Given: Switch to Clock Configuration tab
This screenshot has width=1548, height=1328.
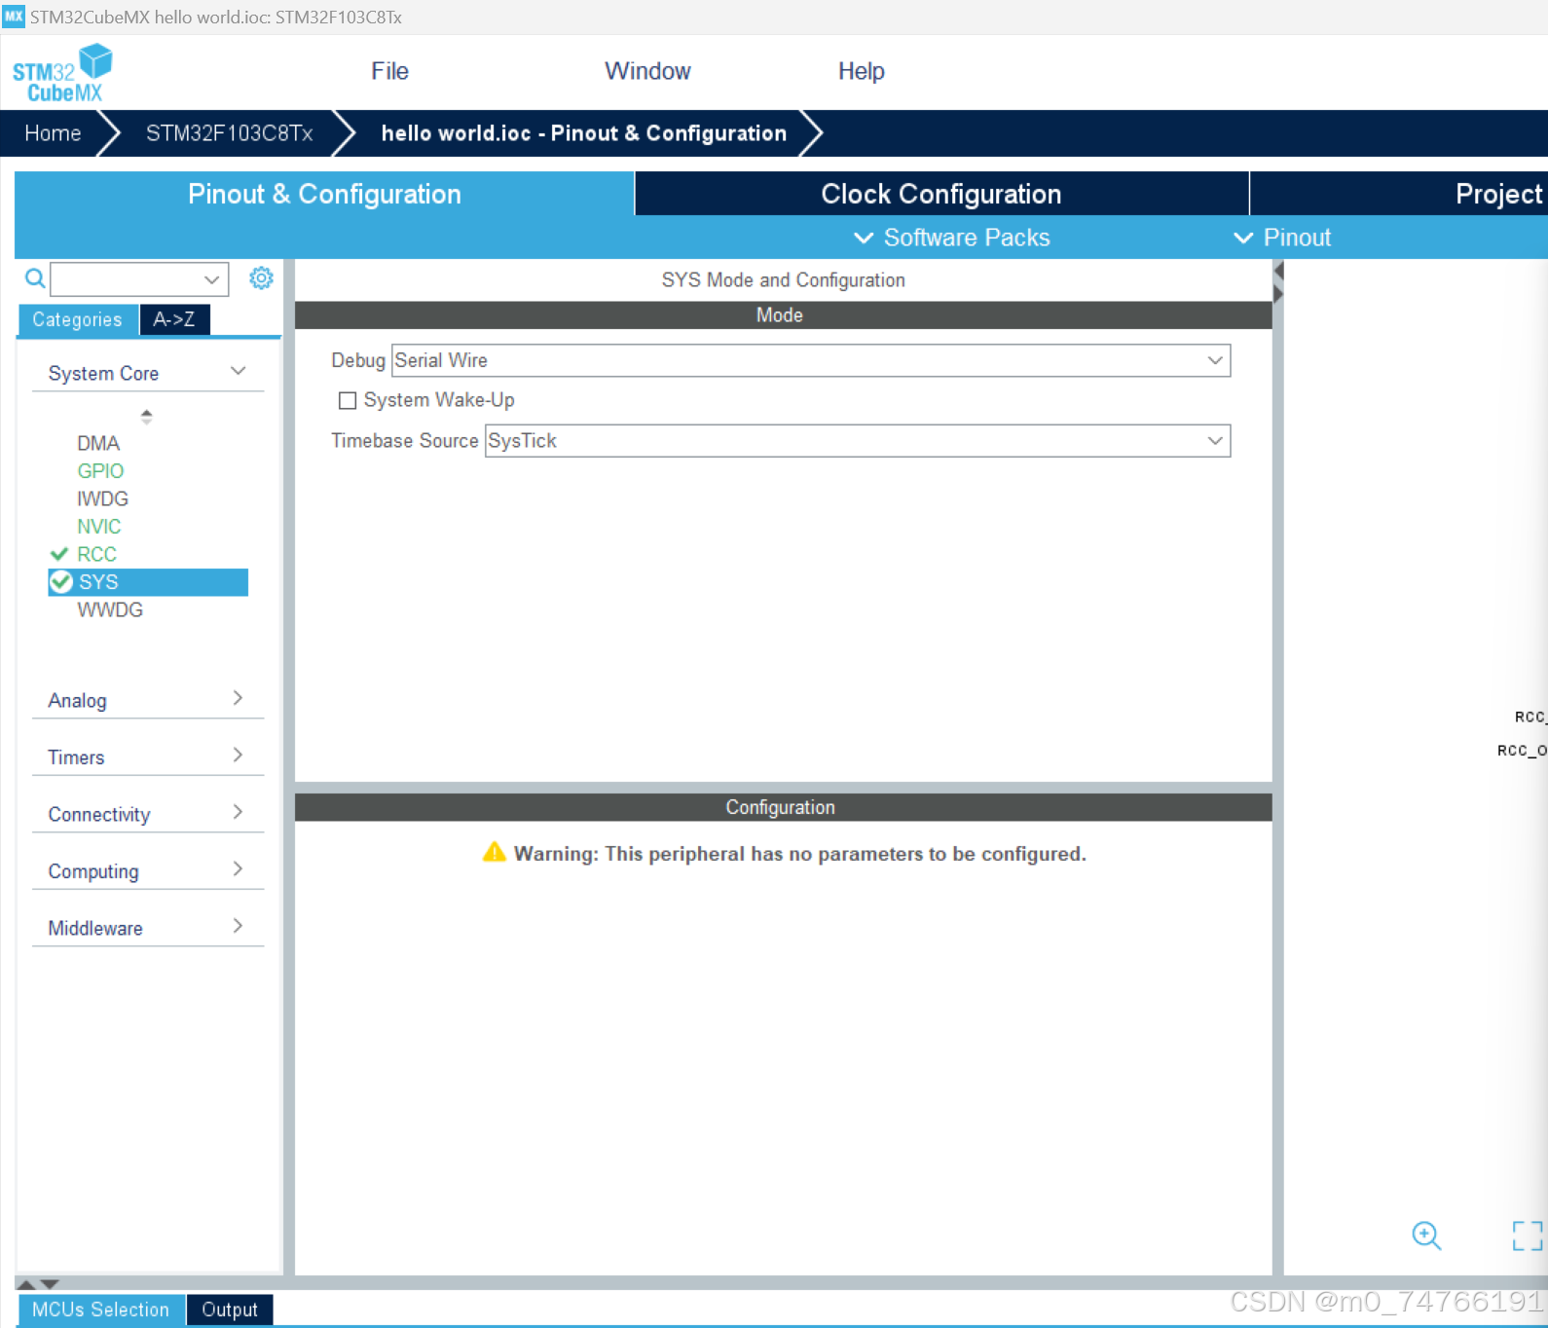Looking at the screenshot, I should click(x=941, y=194).
